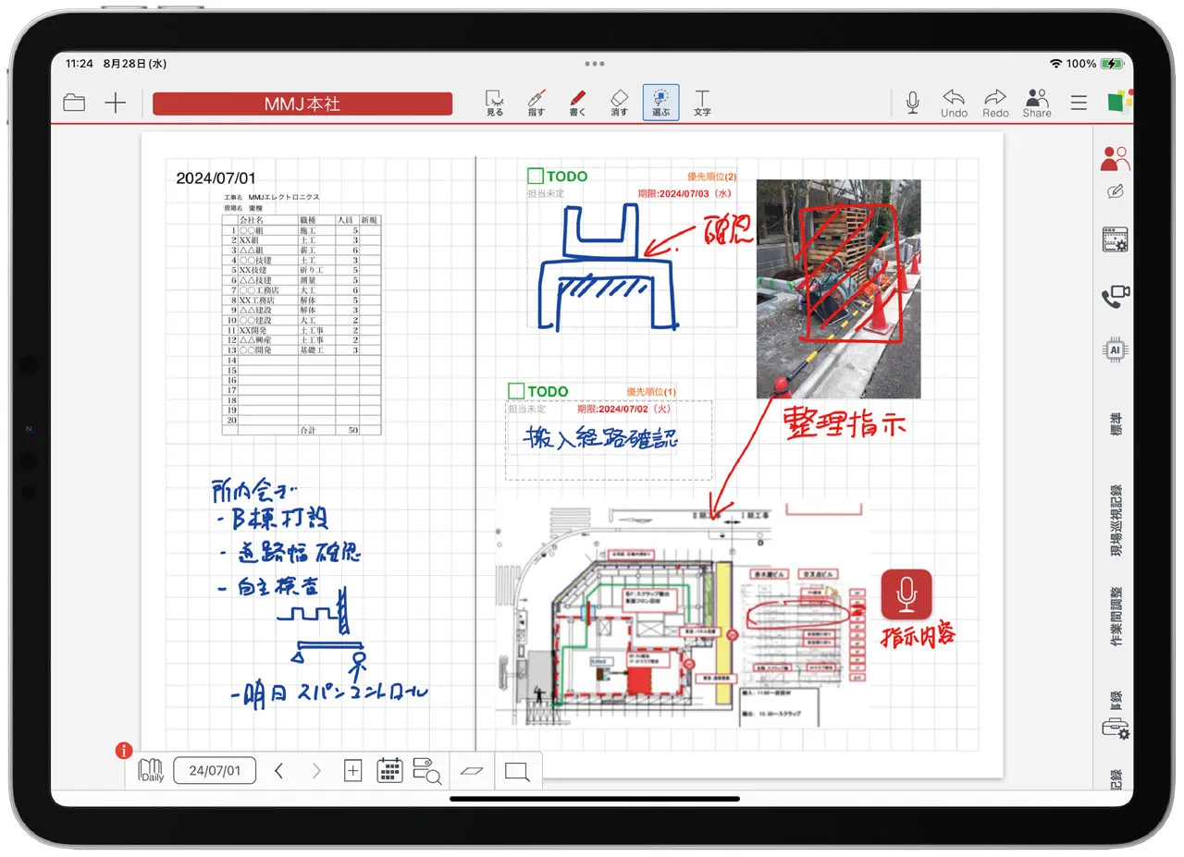Open the AI chip icon in sidebar
Image resolution: width=1184 pixels, height=857 pixels.
1116,350
